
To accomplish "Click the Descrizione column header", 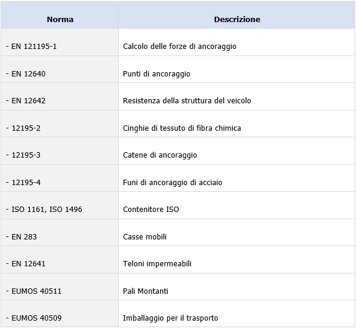I will (237, 15).
